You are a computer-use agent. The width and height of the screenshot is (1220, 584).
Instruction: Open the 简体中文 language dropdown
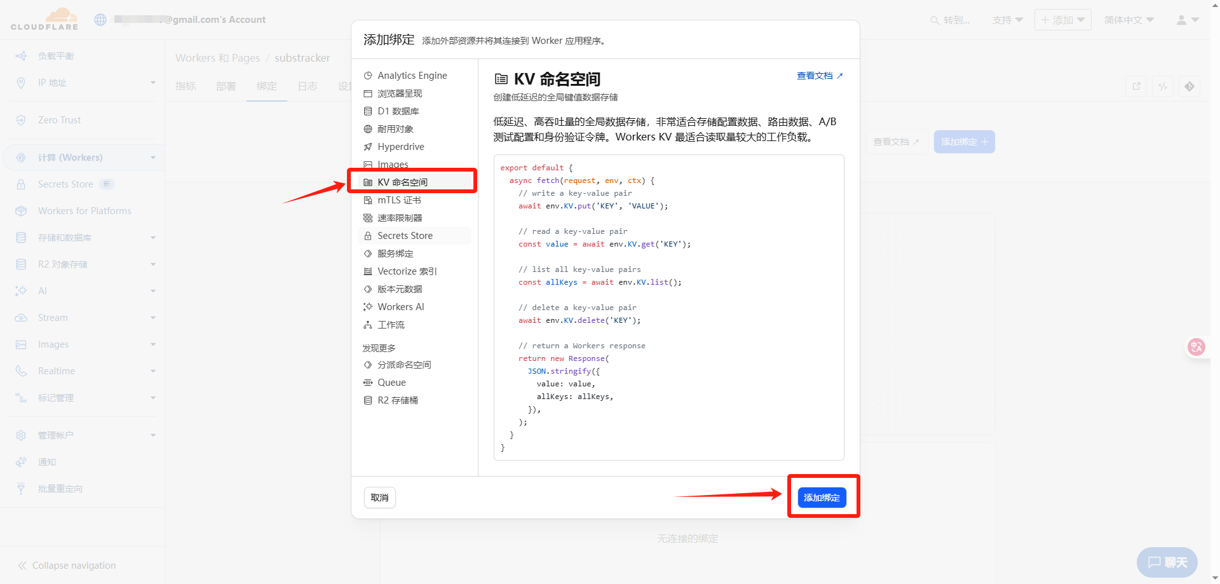pyautogui.click(x=1129, y=20)
